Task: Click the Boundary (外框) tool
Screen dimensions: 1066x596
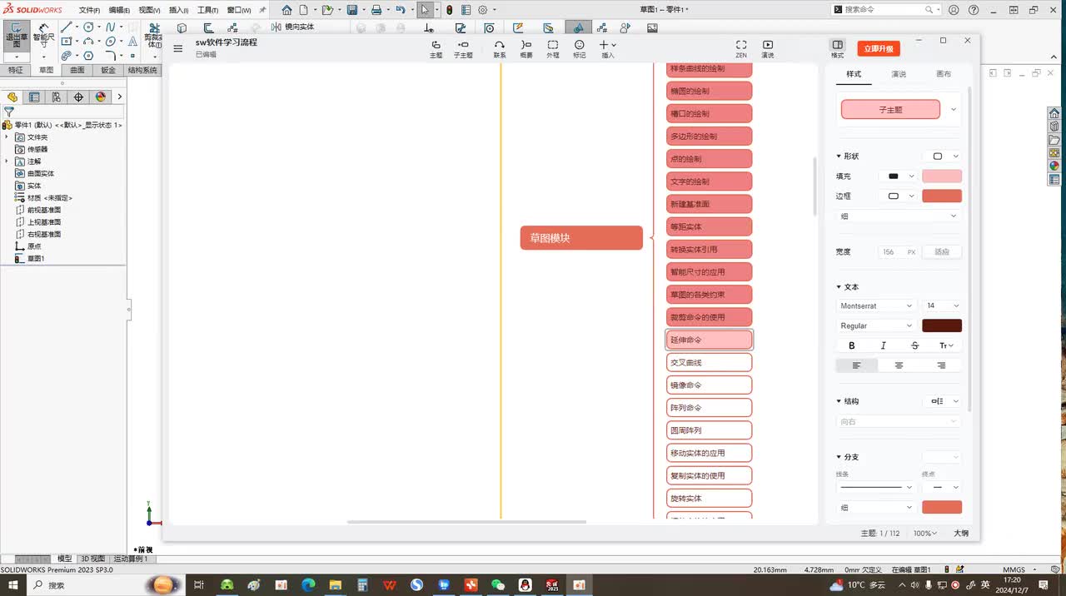Action: coord(552,48)
